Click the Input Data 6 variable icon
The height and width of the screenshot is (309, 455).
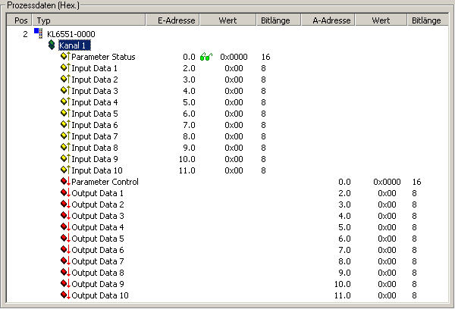tap(65, 124)
